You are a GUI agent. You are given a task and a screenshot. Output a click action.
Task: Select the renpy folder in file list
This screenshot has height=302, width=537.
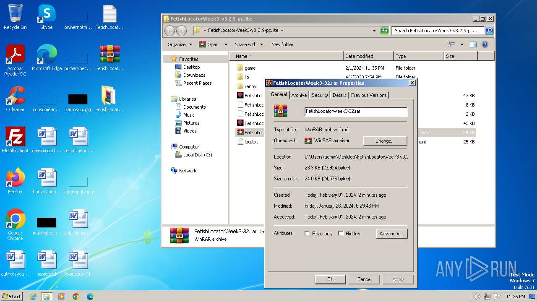pyautogui.click(x=250, y=86)
